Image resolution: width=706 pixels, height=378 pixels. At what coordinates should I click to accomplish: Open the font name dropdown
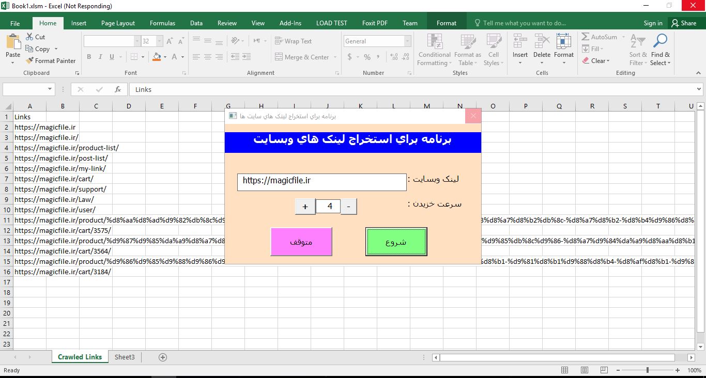pyautogui.click(x=137, y=41)
